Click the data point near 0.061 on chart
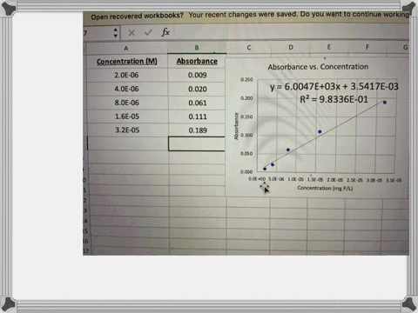Image resolution: width=418 pixels, height=313 pixels. pos(288,150)
